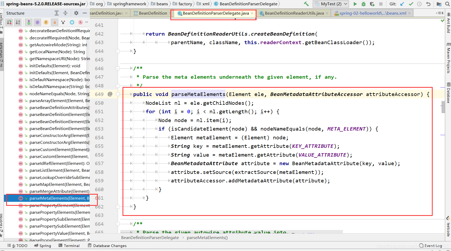The width and height of the screenshot is (451, 251).
Task: Click the @ gutter icon on line 649
Action: pyautogui.click(x=110, y=94)
